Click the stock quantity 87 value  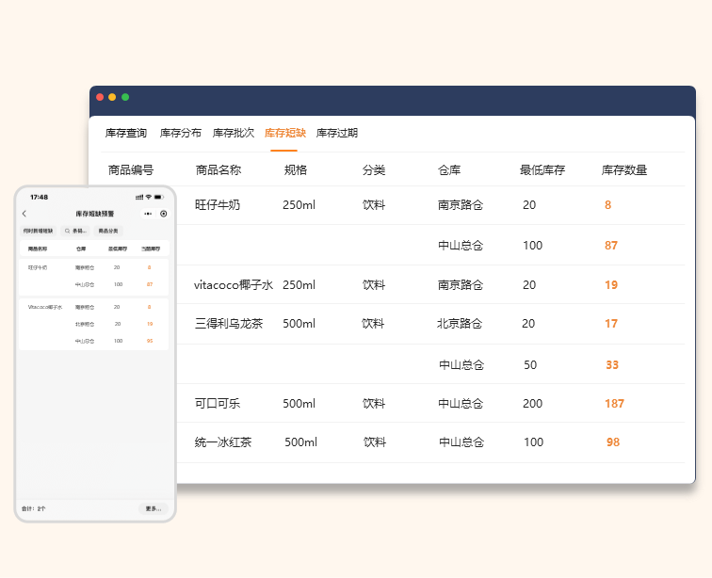pyautogui.click(x=610, y=246)
